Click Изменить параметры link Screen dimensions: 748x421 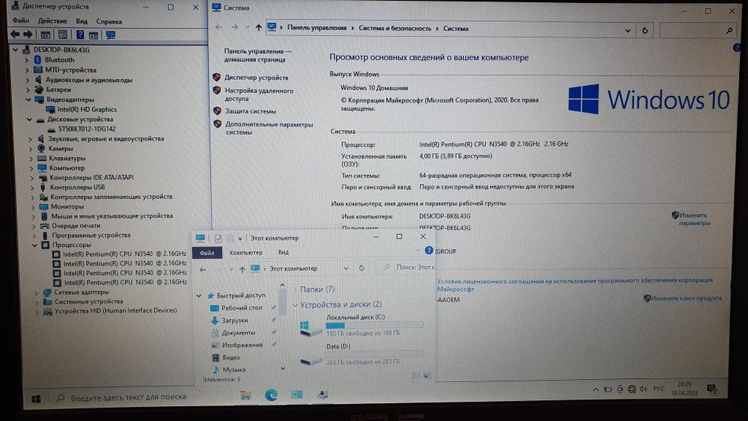point(693,219)
